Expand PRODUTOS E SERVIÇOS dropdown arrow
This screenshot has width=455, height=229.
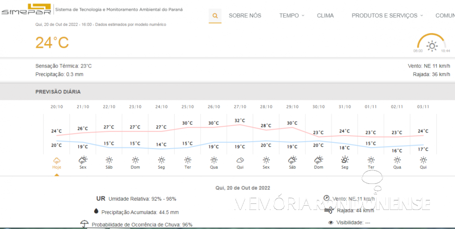pyautogui.click(x=422, y=15)
